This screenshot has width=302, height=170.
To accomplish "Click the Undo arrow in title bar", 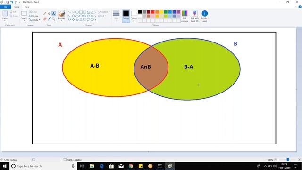I will tap(11, 2).
